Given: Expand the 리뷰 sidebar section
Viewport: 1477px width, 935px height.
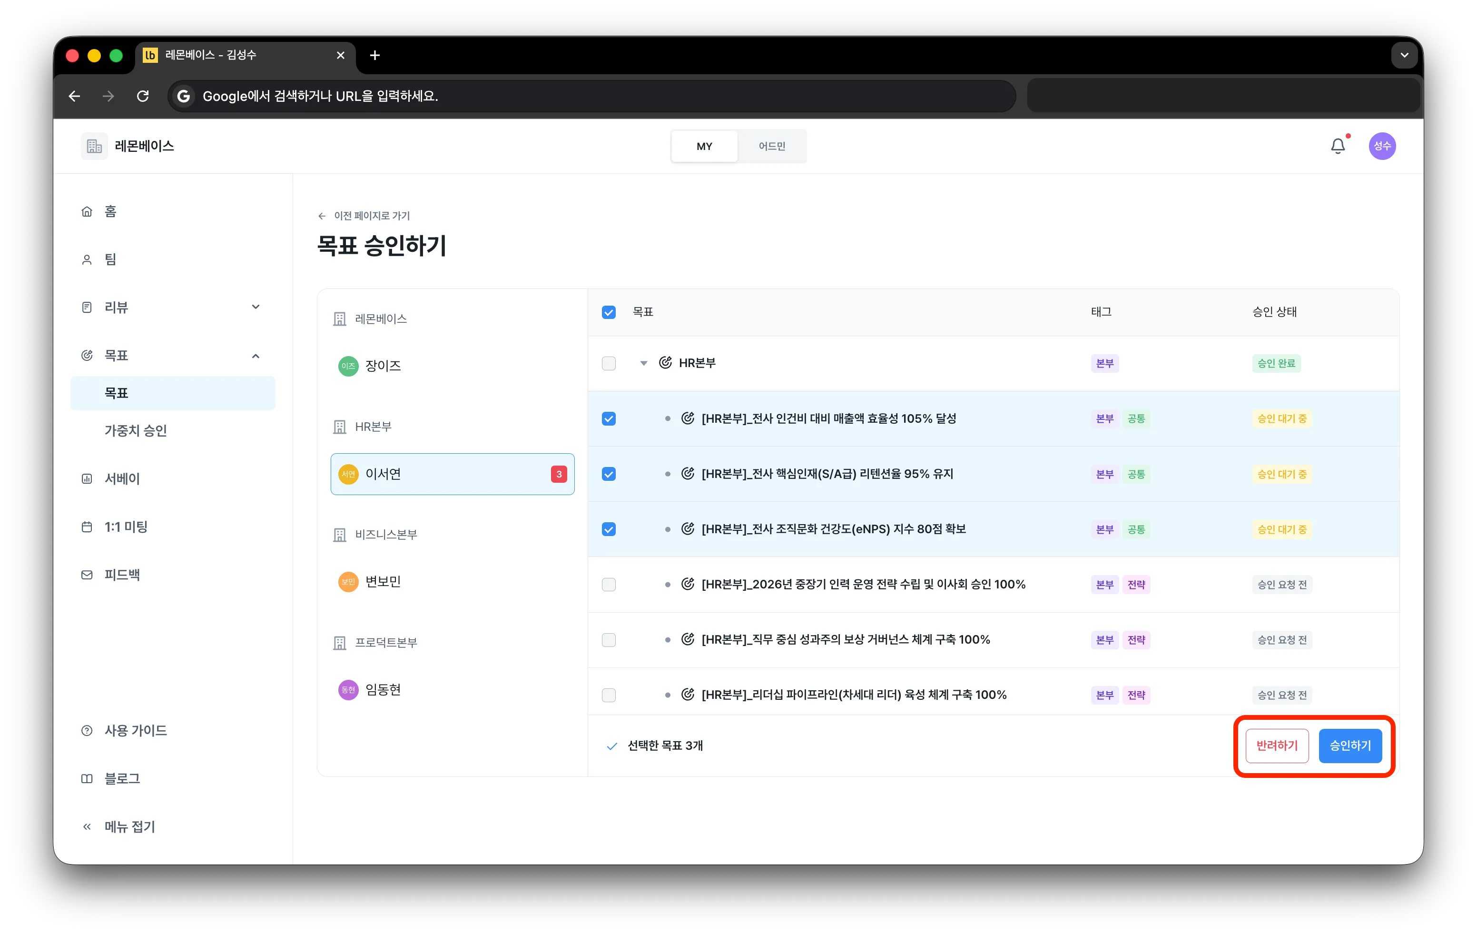Looking at the screenshot, I should (256, 307).
